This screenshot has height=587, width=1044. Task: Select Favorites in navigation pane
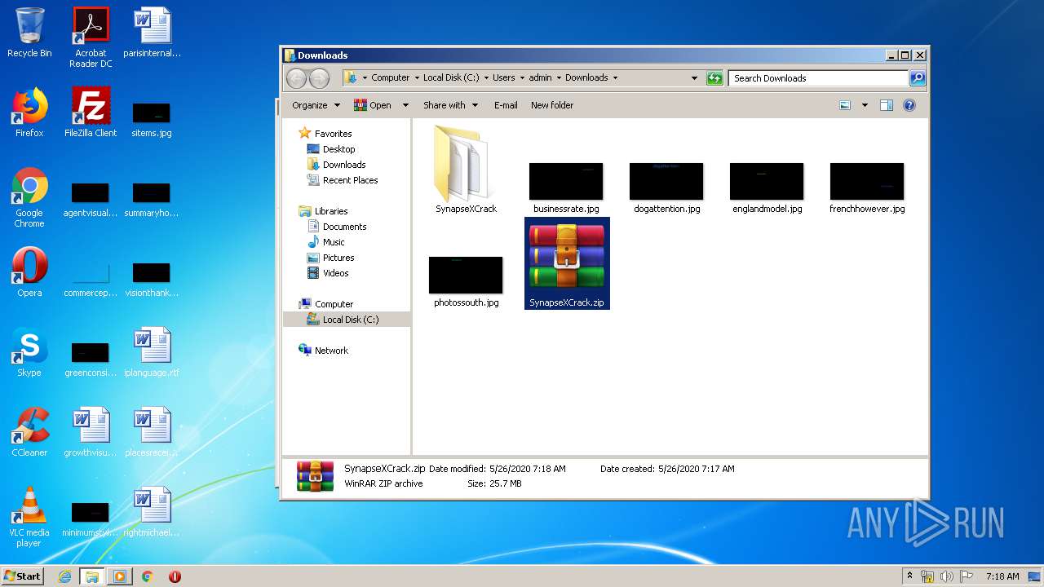point(333,134)
